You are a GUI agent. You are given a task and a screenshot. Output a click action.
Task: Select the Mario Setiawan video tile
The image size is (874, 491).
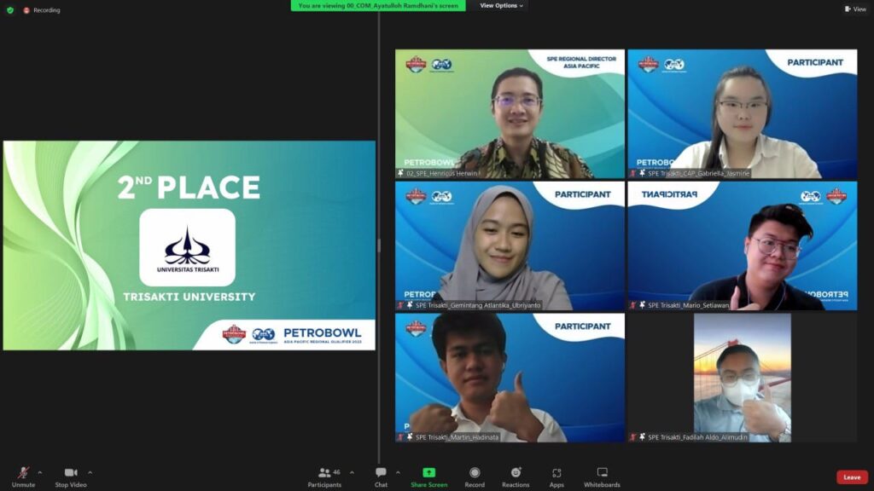click(x=743, y=245)
